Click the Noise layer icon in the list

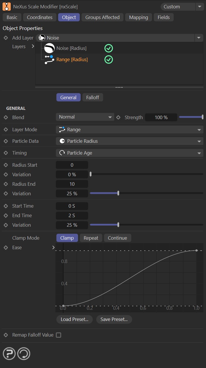click(x=49, y=48)
